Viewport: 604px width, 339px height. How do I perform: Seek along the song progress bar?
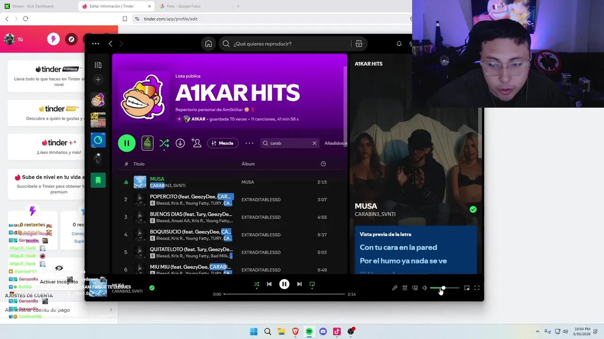pyautogui.click(x=284, y=294)
